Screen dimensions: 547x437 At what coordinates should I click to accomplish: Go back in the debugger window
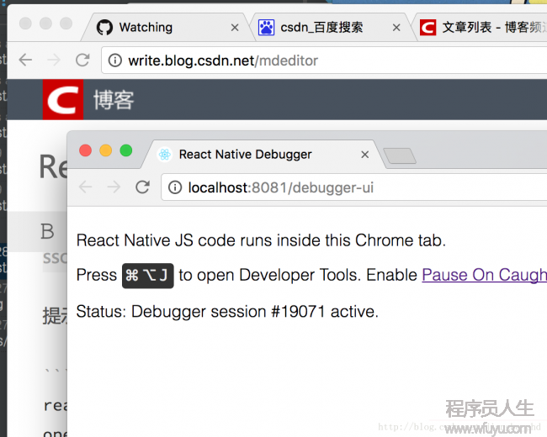click(86, 187)
